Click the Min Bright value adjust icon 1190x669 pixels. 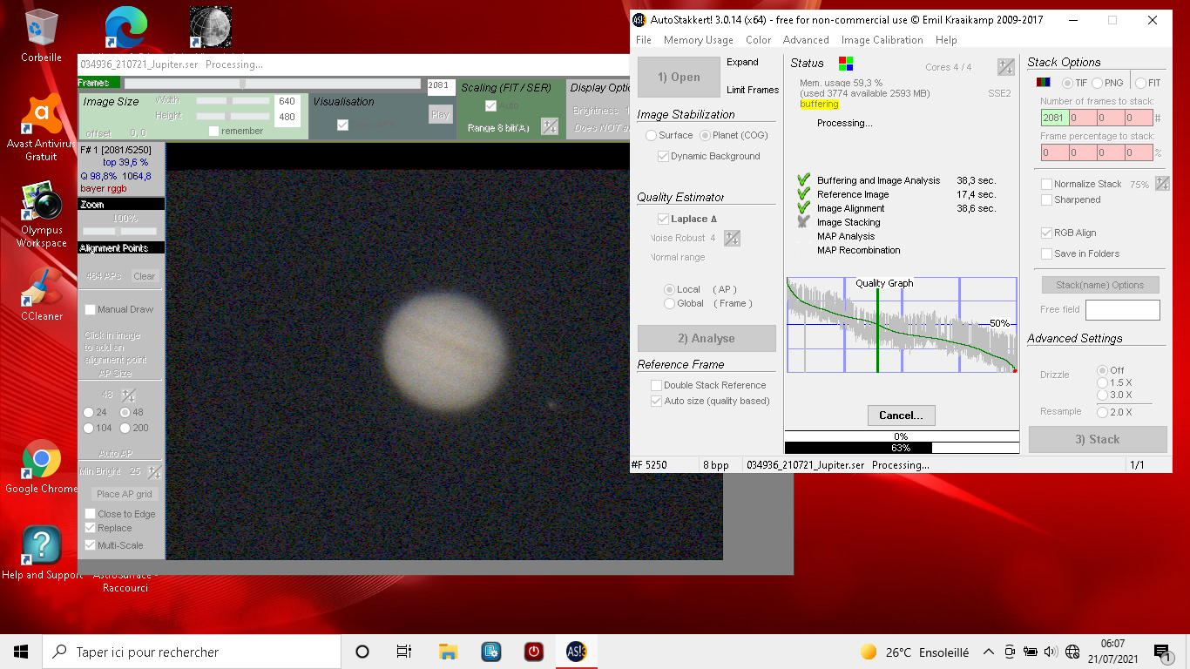pyautogui.click(x=154, y=472)
